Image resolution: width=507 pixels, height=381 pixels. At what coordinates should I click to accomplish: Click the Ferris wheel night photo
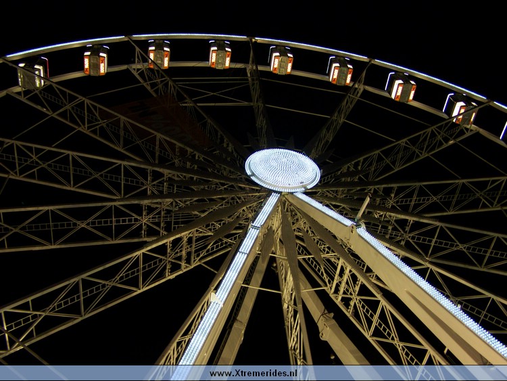tap(254, 190)
